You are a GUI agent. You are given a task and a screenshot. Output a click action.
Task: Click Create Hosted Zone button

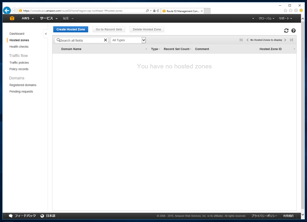tap(71, 30)
